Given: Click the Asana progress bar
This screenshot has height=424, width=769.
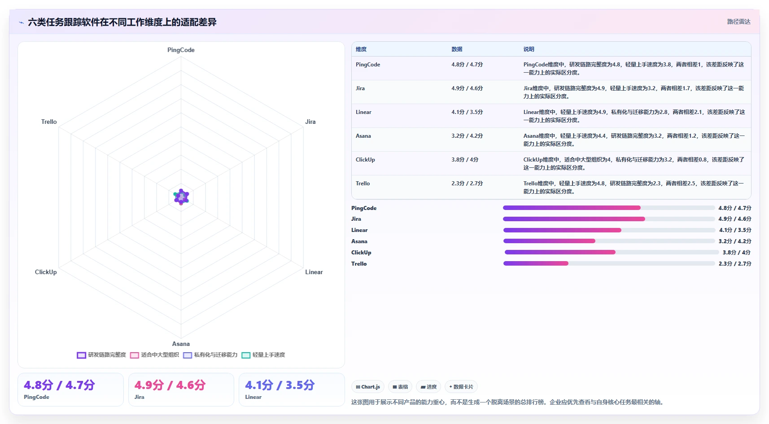Looking at the screenshot, I should tap(609, 241).
